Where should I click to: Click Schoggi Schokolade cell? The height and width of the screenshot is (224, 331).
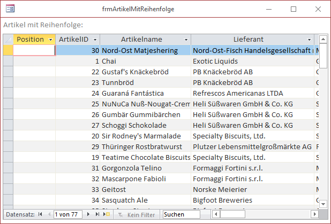(146, 126)
